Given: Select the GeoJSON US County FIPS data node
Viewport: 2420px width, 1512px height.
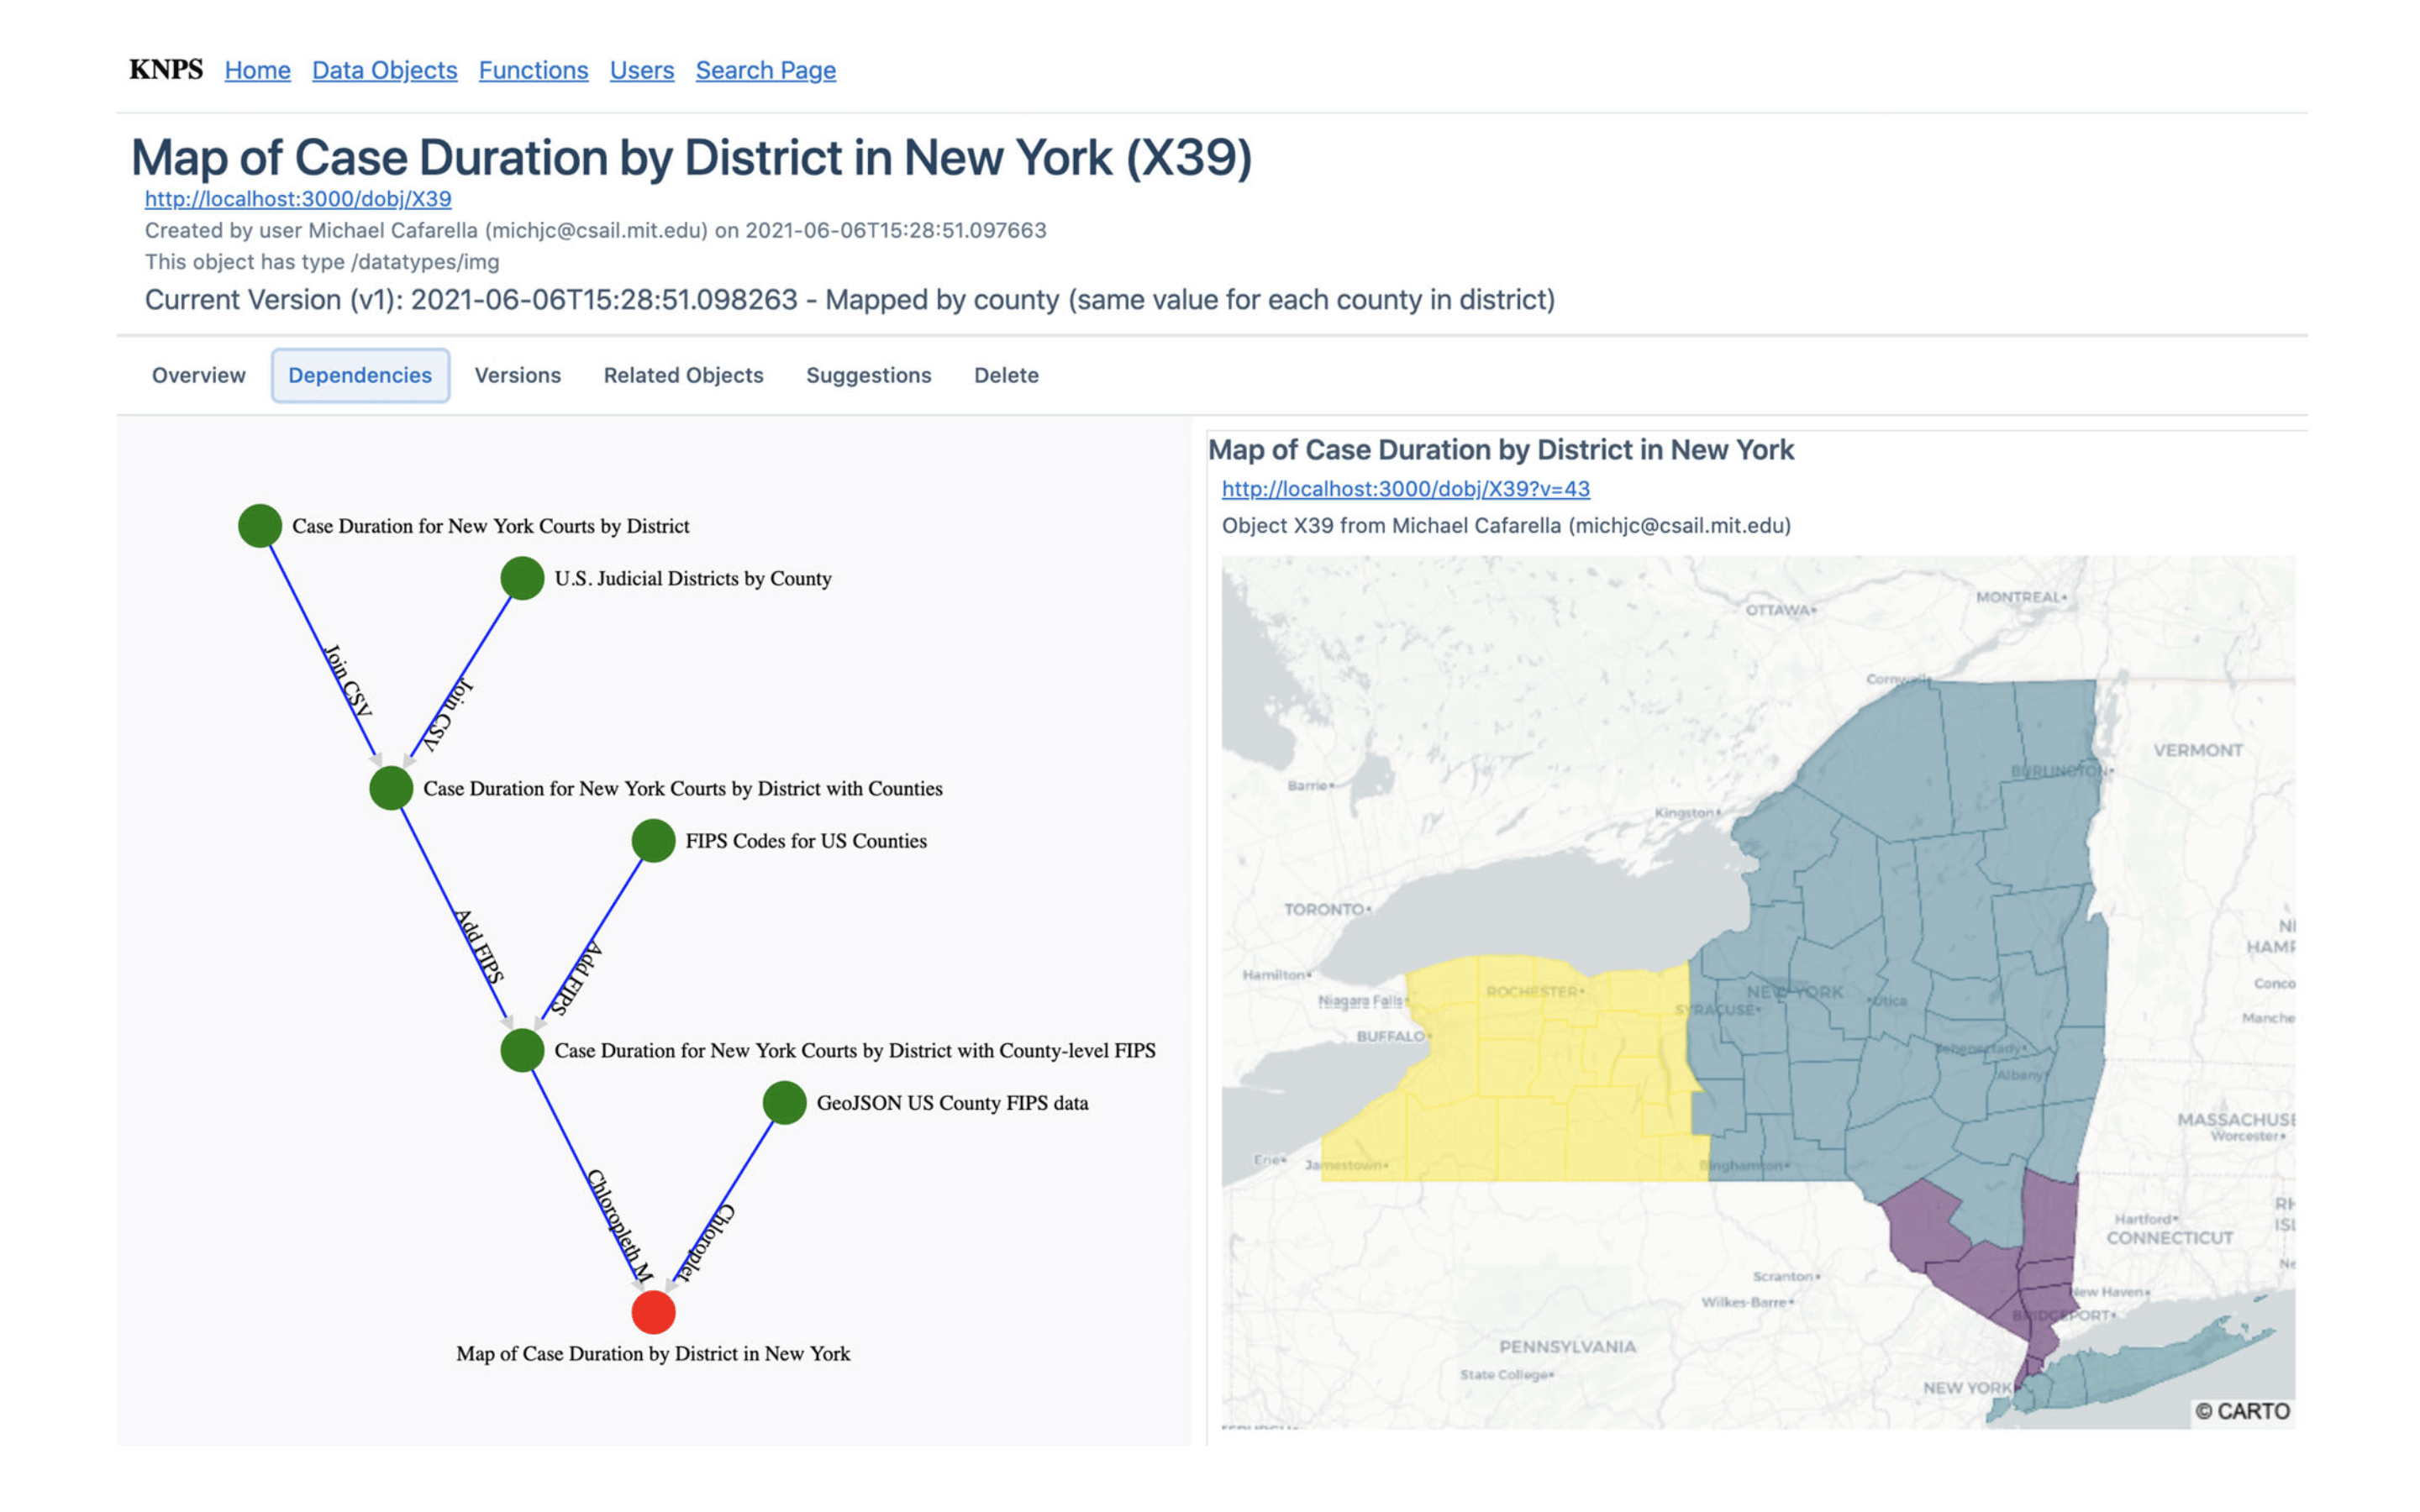Looking at the screenshot, I should [x=784, y=1103].
